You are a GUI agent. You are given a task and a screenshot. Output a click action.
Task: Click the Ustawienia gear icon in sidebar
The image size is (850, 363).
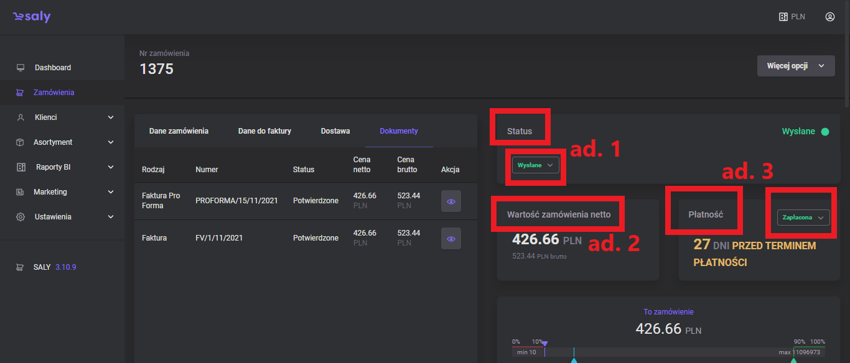(x=21, y=217)
